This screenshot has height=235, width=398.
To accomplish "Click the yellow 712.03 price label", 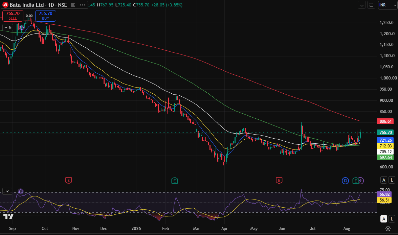I will pos(385,146).
